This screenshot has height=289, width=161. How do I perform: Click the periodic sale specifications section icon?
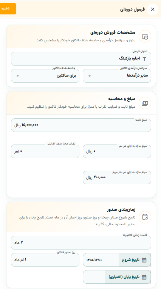[145, 36]
